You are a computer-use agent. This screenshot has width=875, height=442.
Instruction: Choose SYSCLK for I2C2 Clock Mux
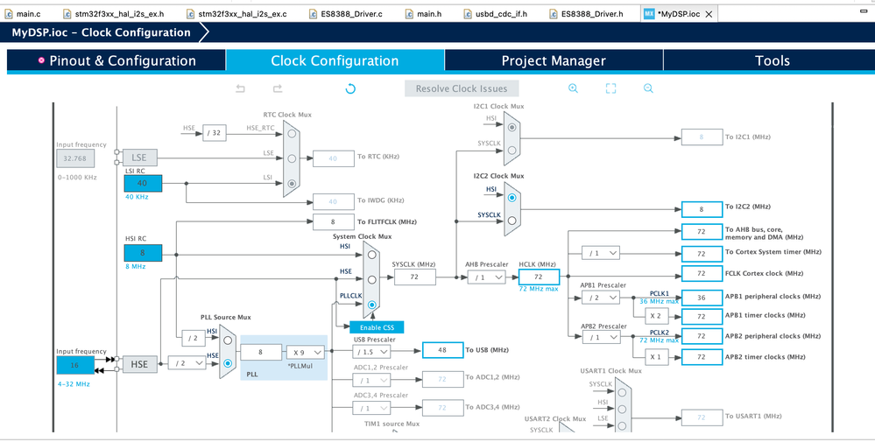pos(512,221)
